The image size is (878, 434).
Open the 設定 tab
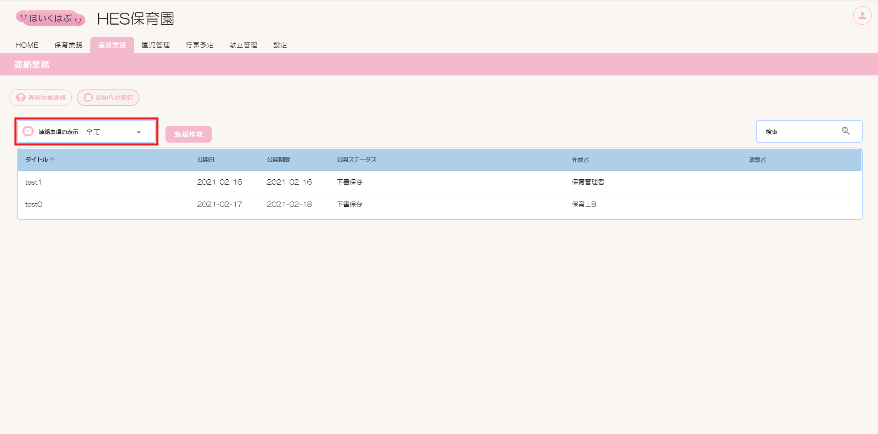(x=280, y=45)
